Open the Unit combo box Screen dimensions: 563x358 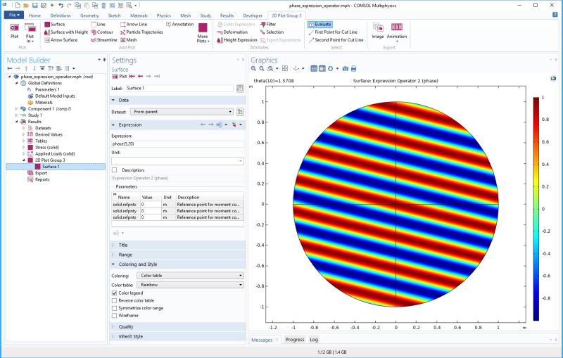click(178, 161)
